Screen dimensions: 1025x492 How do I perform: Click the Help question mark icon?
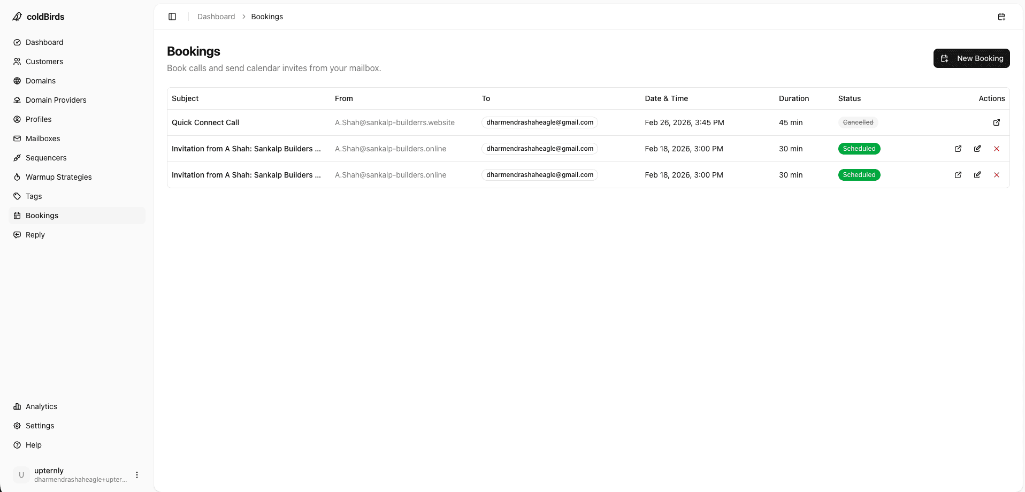pos(17,445)
